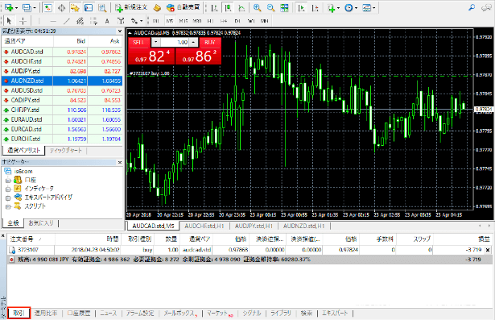The width and height of the screenshot is (495, 320).
Task: Switch to D1 timeframe
Action: point(237,21)
